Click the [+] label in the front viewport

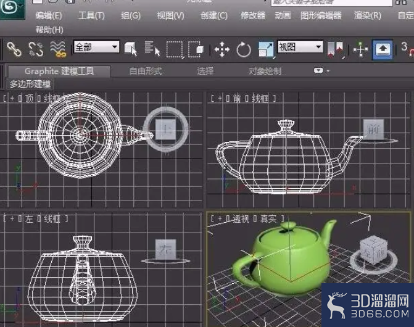(x=220, y=99)
